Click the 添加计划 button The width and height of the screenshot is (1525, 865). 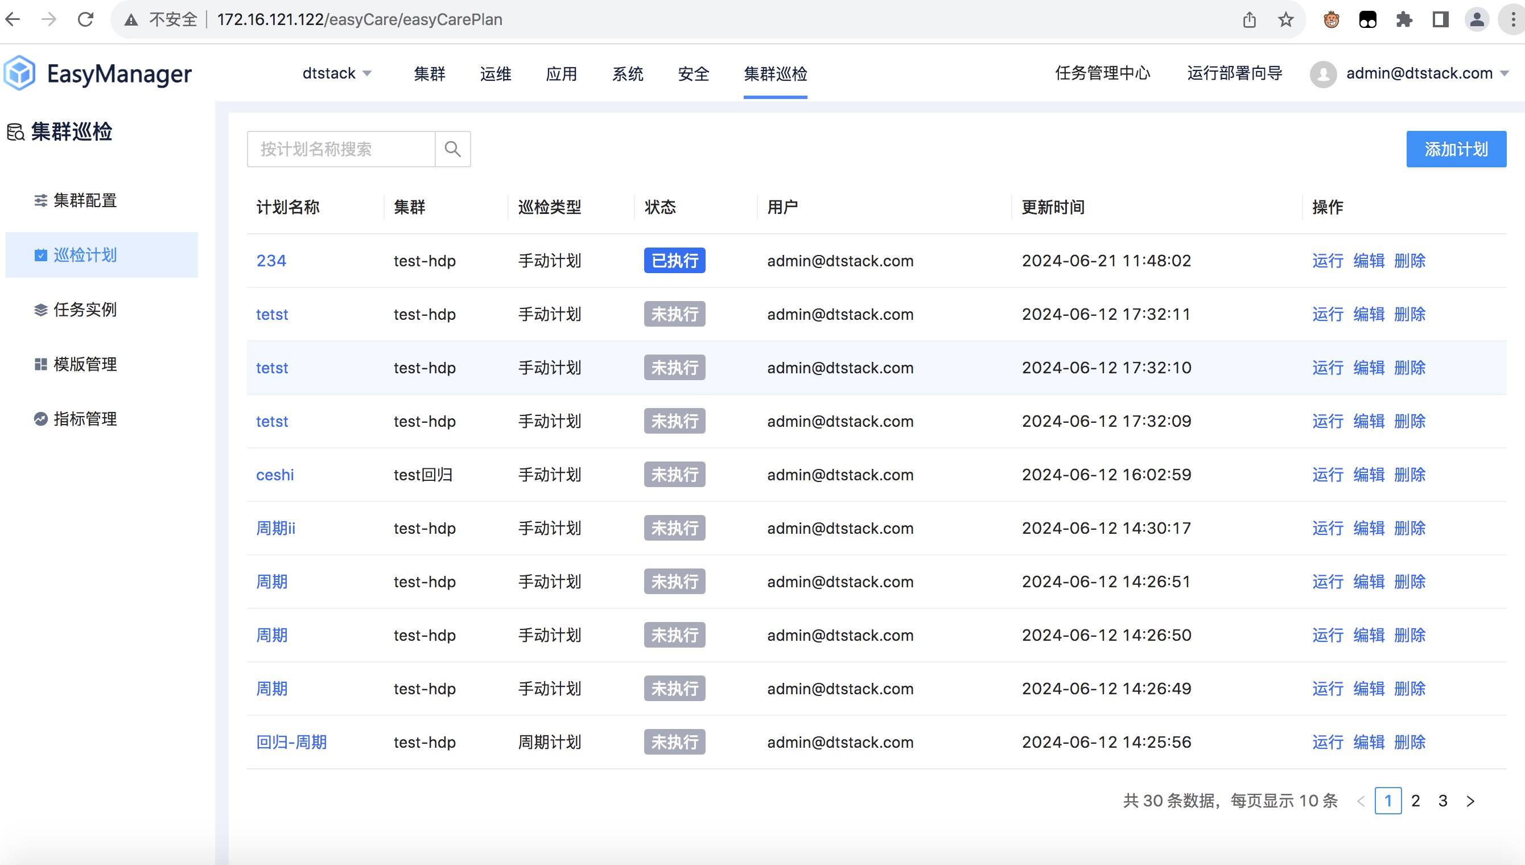[1456, 149]
